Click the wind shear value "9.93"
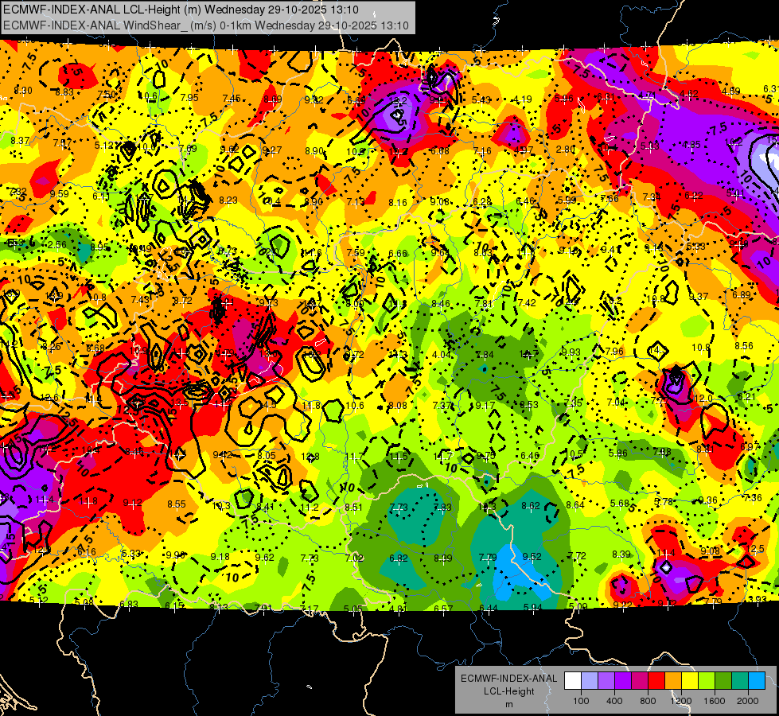Viewport: 779px width, 716px height. [x=571, y=352]
